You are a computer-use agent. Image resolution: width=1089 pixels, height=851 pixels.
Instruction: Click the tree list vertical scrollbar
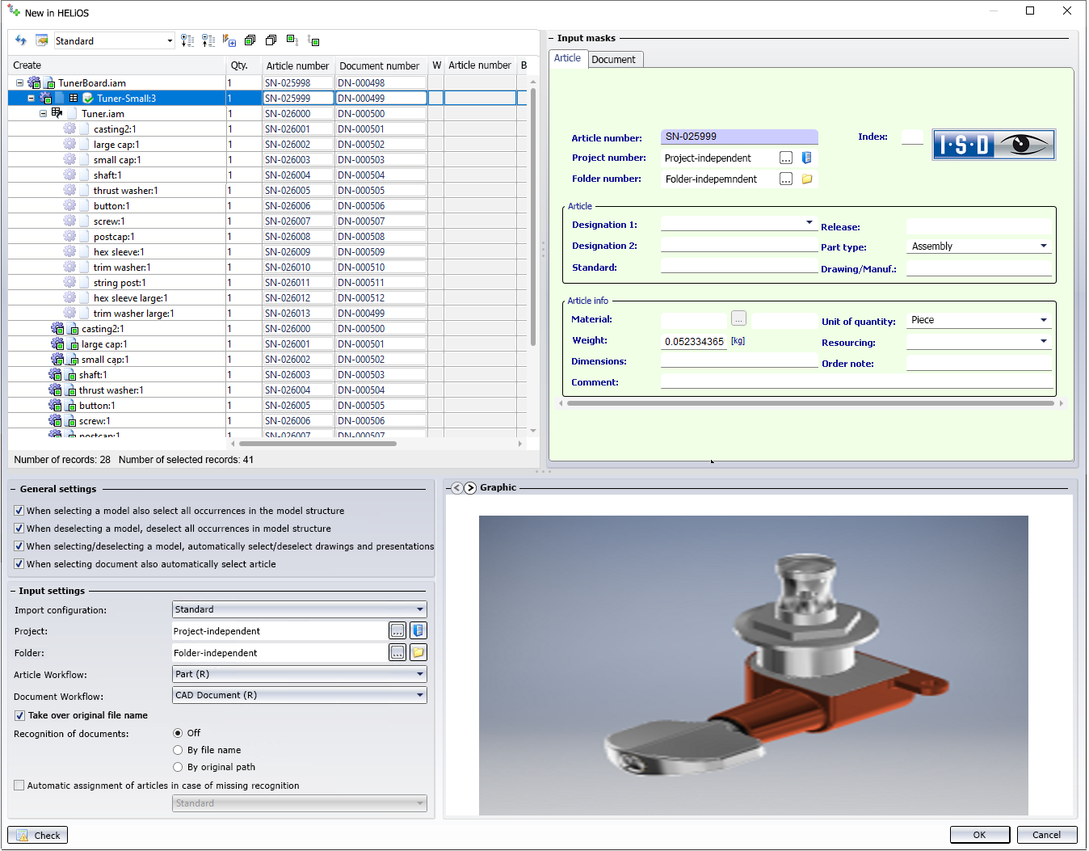click(533, 215)
